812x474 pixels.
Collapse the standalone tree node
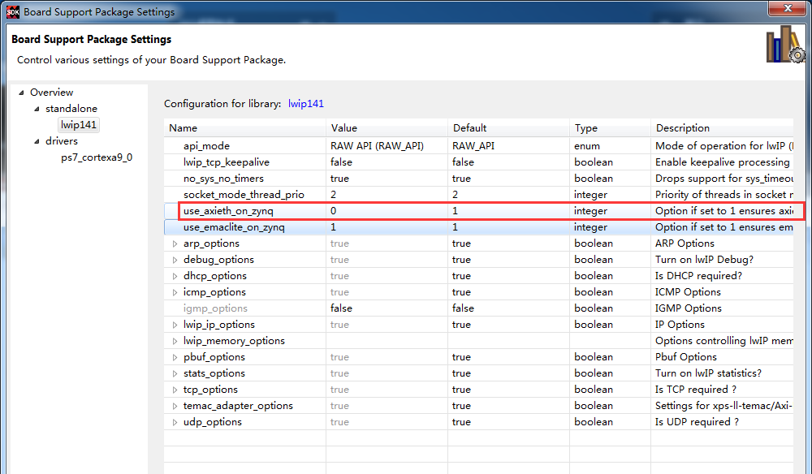pyautogui.click(x=37, y=109)
